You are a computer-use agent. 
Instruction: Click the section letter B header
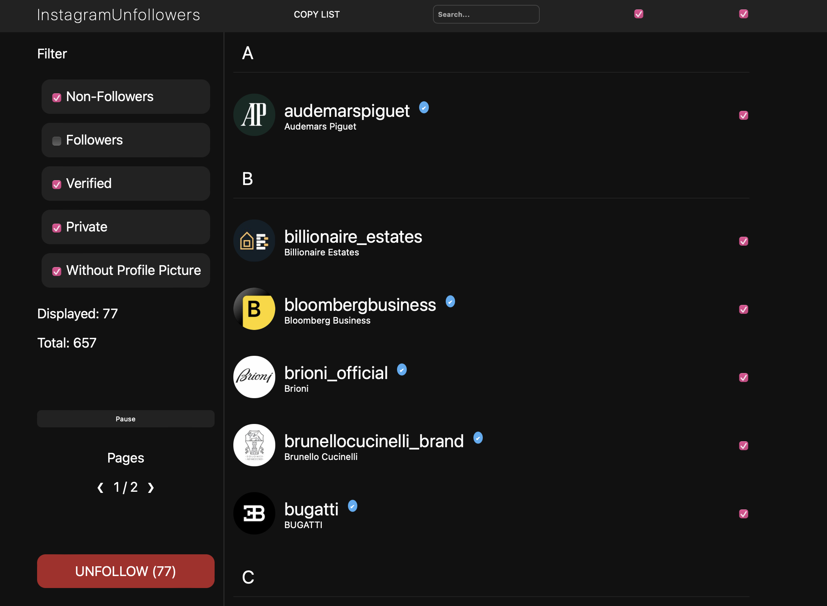click(x=248, y=179)
